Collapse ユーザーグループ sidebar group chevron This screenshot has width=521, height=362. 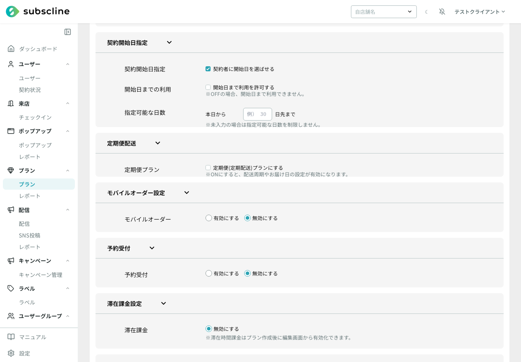(68, 316)
